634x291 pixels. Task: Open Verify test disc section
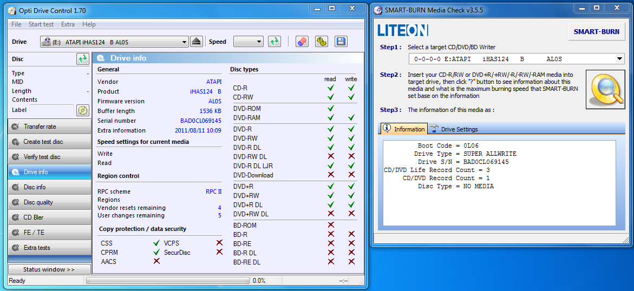[50, 157]
